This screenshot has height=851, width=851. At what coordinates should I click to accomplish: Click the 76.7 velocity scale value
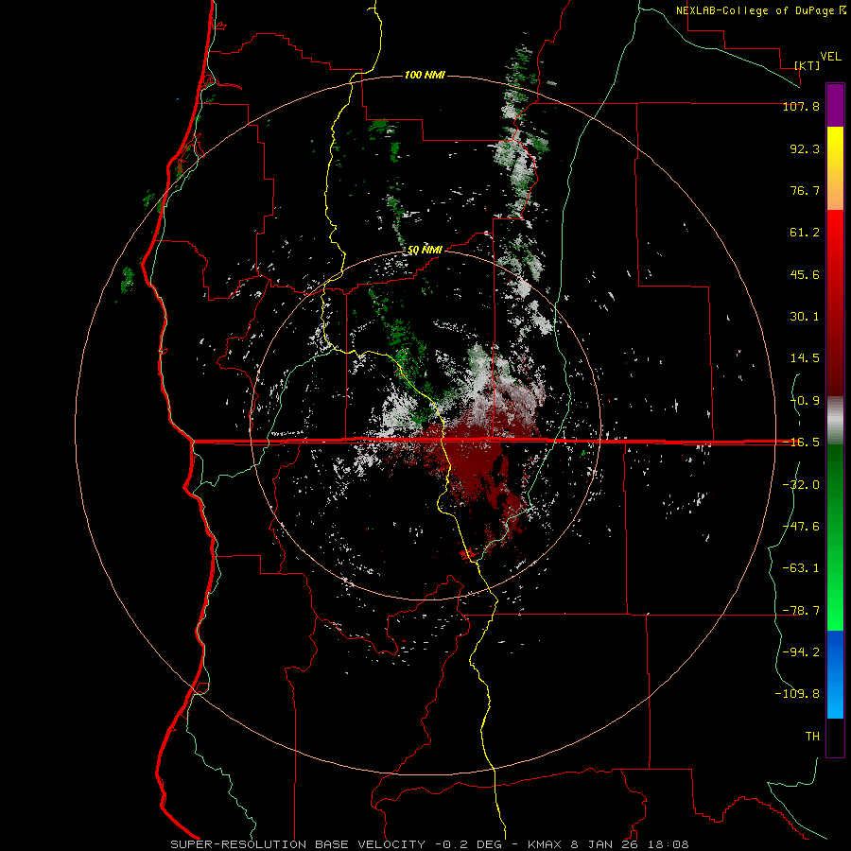[x=805, y=190]
